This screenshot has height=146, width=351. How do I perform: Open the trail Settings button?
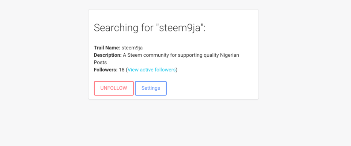coord(151,88)
